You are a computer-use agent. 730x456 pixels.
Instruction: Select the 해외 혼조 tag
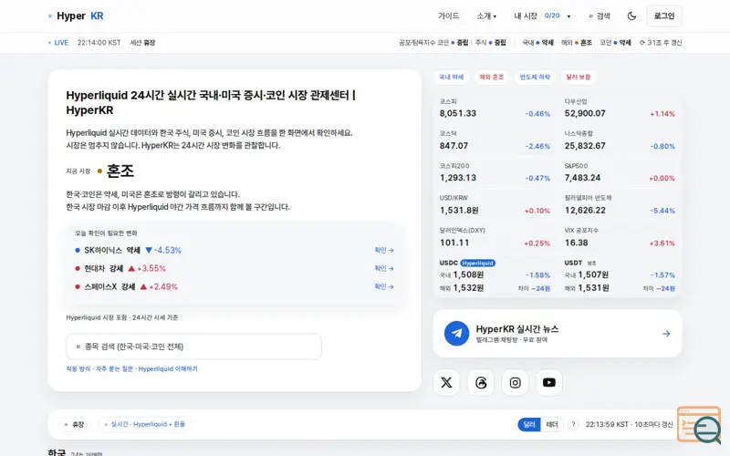(x=492, y=78)
